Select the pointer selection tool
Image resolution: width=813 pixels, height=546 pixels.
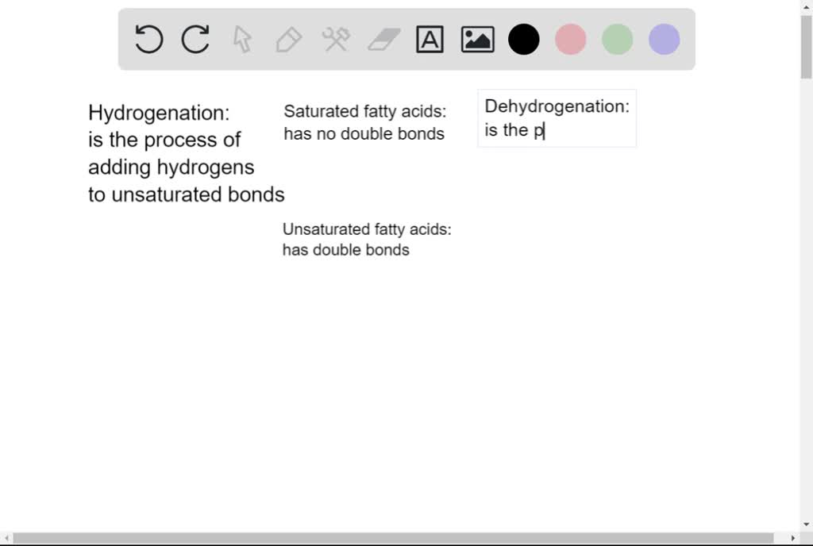click(x=242, y=39)
